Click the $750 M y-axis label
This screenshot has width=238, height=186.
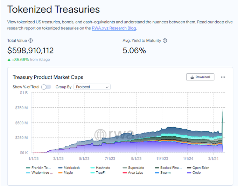[x=21, y=108]
